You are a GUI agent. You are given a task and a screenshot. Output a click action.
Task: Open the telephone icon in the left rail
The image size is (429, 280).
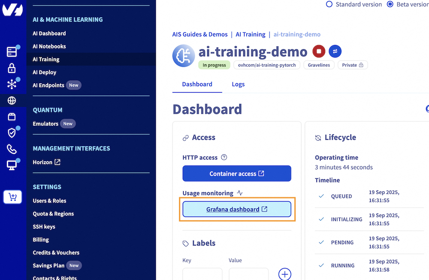(12, 149)
